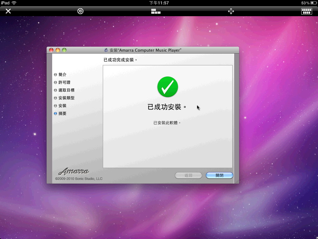
Task: Tap the battery indicator showing 53%
Action: point(309,3)
